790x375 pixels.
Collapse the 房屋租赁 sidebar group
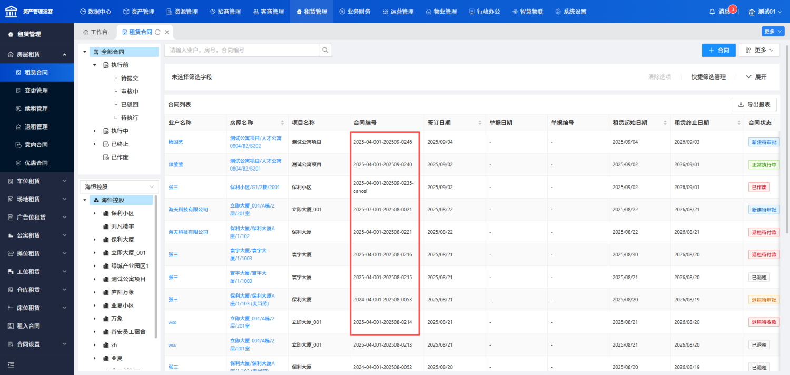(37, 54)
